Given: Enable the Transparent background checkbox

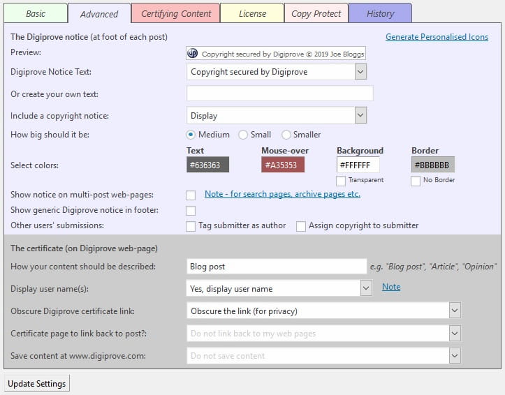Looking at the screenshot, I should (x=341, y=181).
